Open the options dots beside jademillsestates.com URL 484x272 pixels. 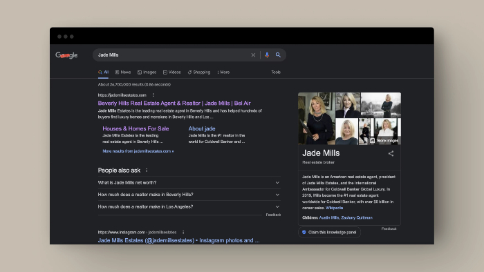pos(153,95)
